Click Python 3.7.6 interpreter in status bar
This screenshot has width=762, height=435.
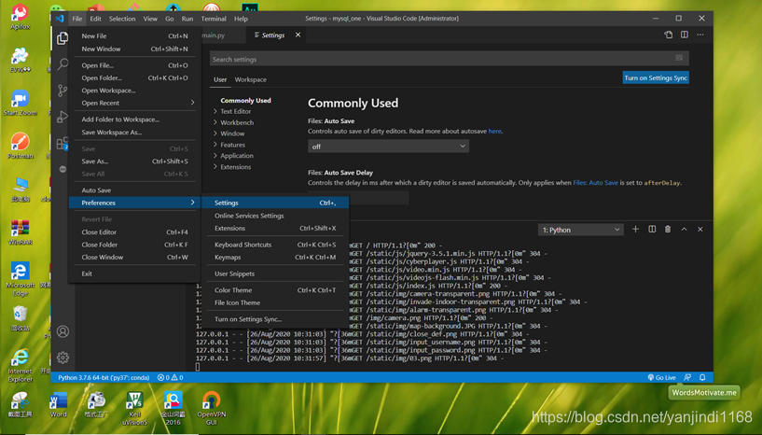pos(104,377)
